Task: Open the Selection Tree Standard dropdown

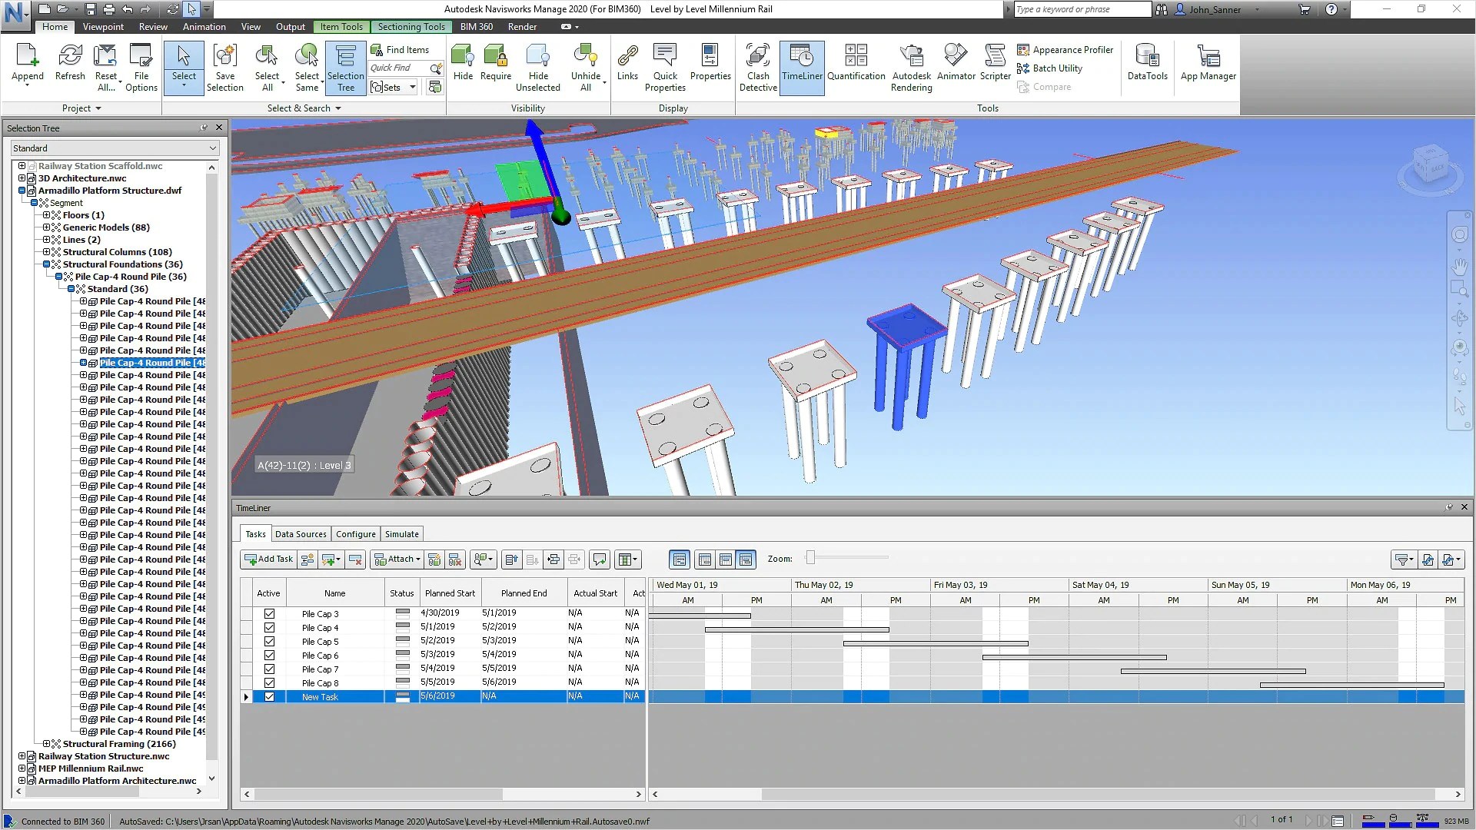Action: pos(212,148)
